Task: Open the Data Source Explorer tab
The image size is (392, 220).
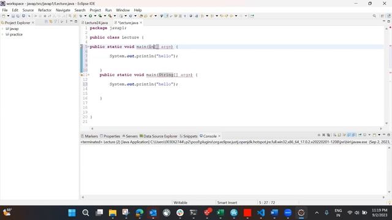Action: 158,136
